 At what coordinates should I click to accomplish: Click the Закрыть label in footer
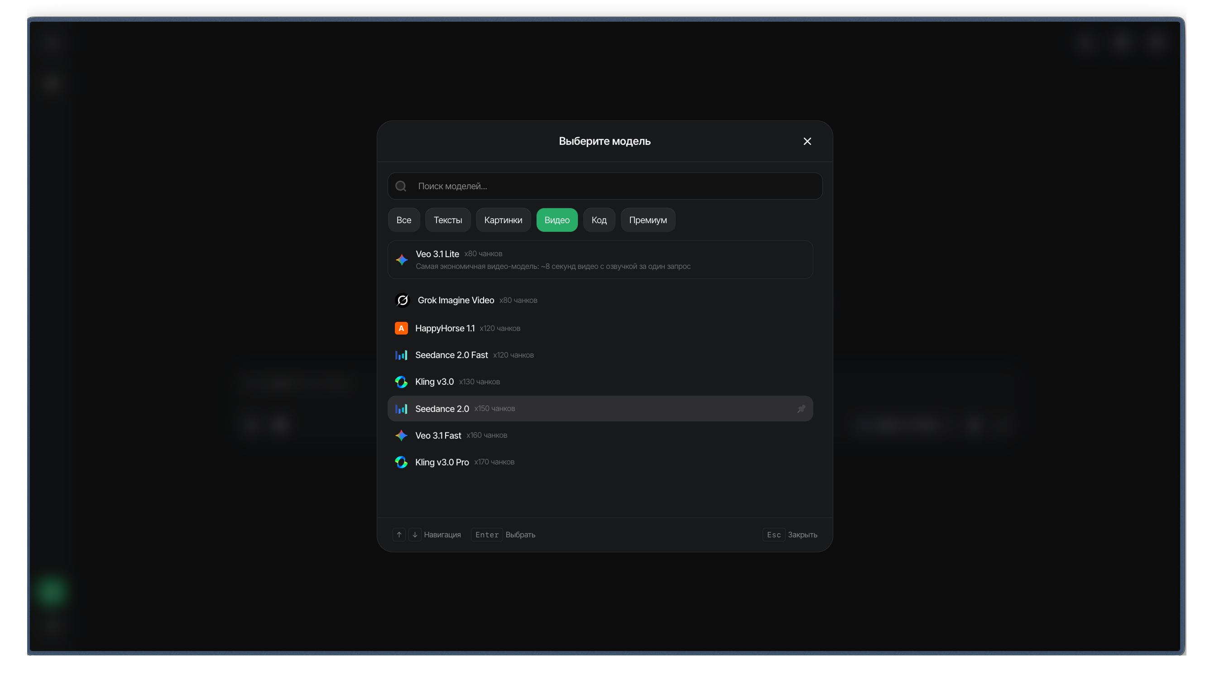coord(802,535)
